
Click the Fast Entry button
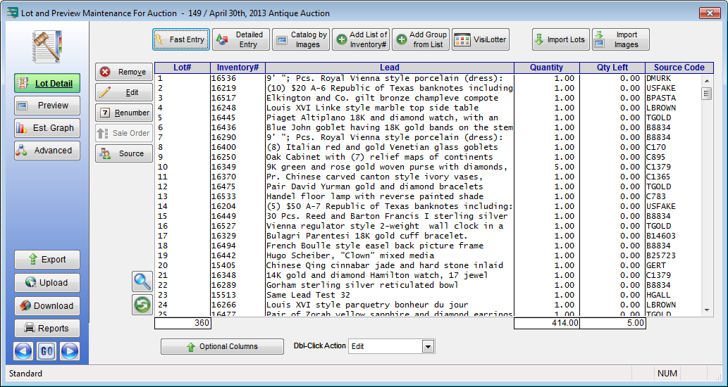pos(180,39)
